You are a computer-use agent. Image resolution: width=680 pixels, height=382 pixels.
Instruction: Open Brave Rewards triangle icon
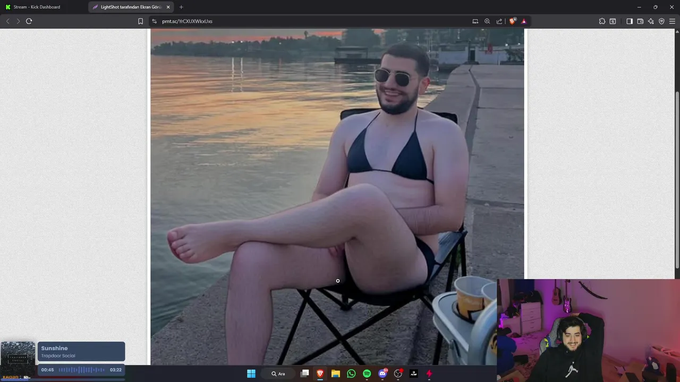(x=524, y=21)
